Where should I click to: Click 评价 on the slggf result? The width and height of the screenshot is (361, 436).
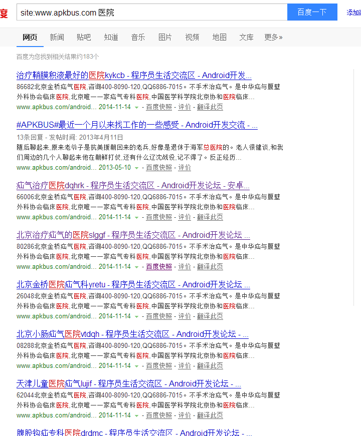[x=185, y=267]
